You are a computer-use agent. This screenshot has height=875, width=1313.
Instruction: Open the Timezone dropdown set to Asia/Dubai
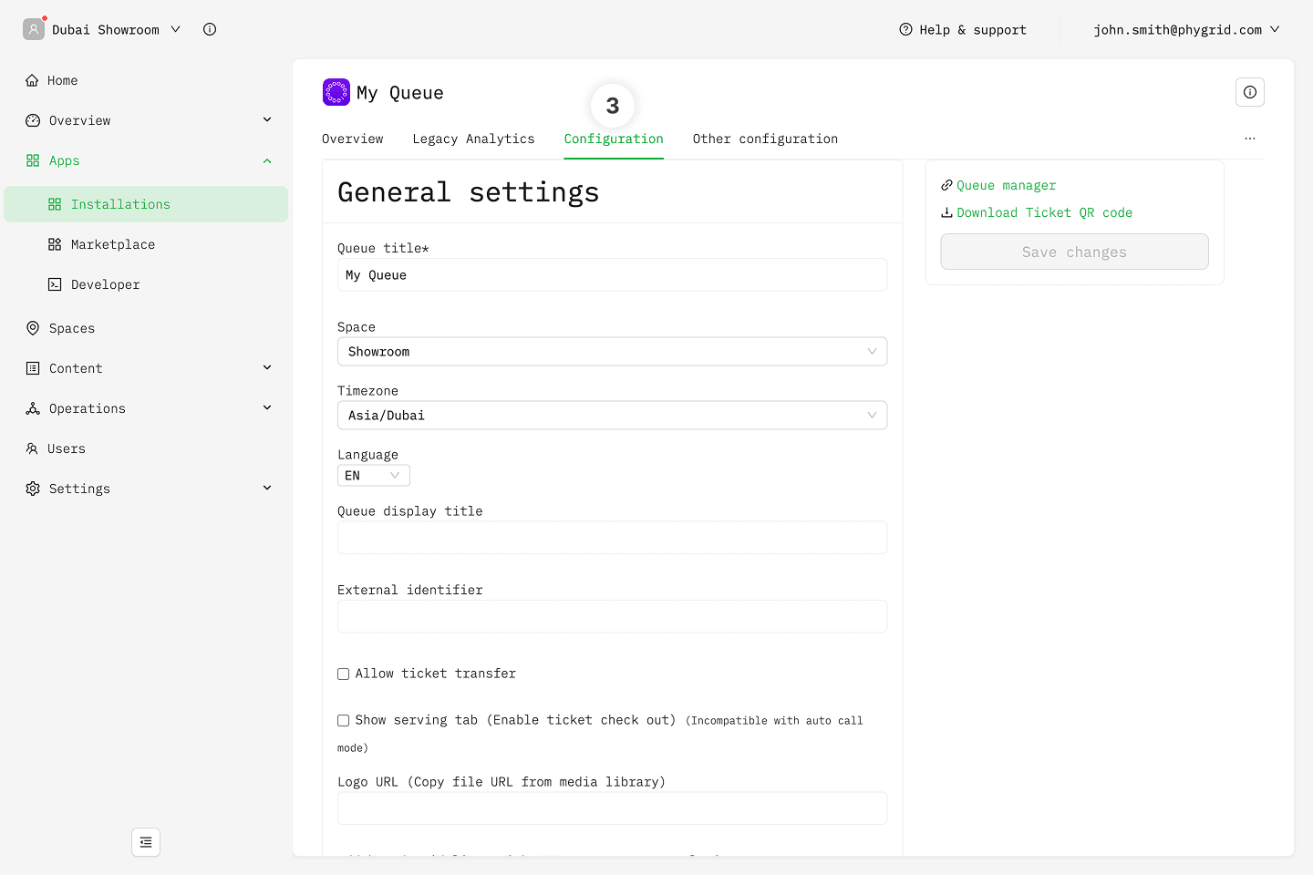[x=612, y=416]
